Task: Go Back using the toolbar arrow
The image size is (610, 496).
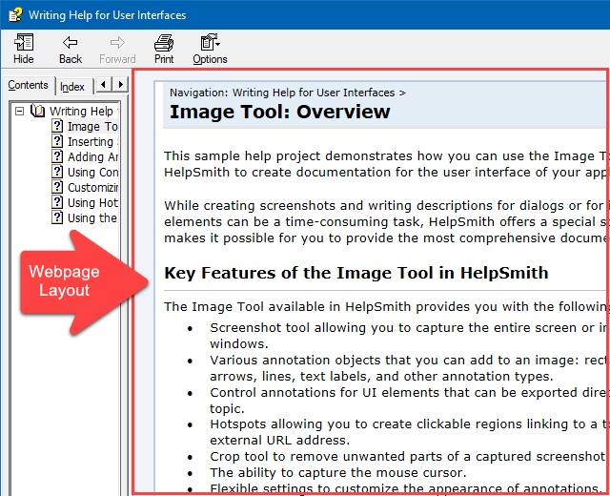Action: [x=71, y=49]
